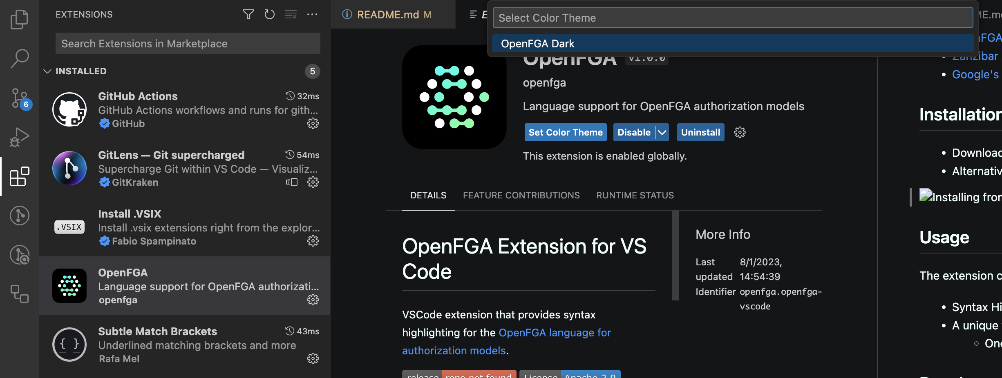Click the Uninstall button
The image size is (1002, 378).
(700, 132)
